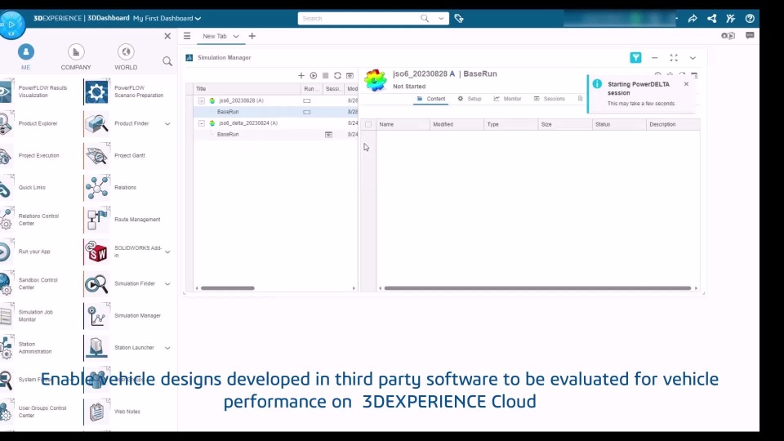784x441 pixels.
Task: Add a new dashboard tab
Action: pos(252,36)
